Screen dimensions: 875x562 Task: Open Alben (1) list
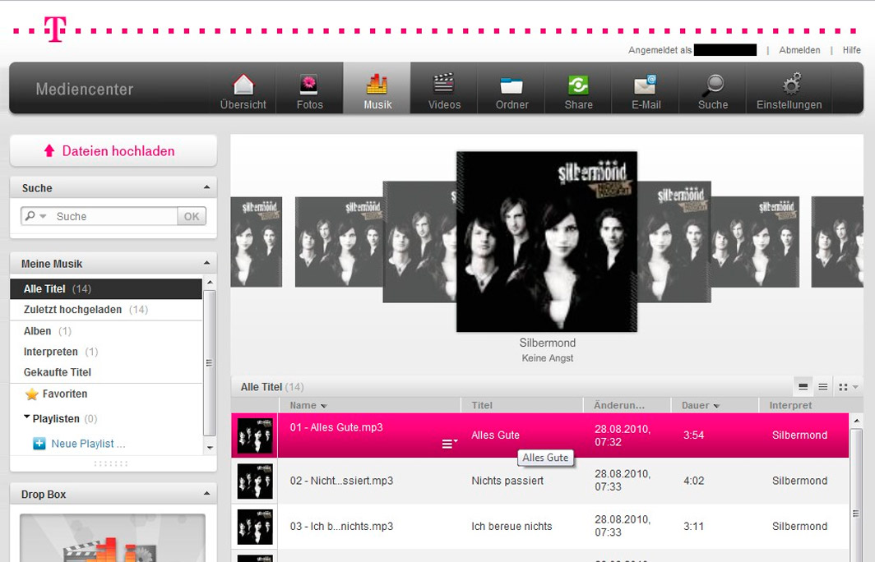click(106, 330)
